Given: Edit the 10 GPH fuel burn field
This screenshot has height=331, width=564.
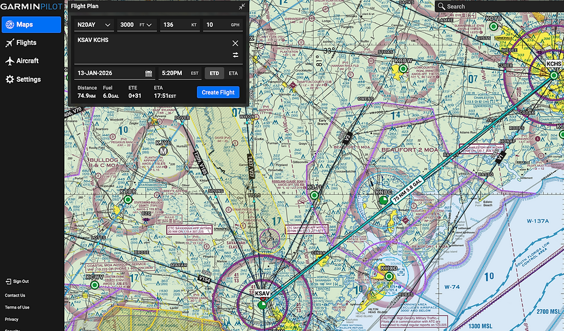Looking at the screenshot, I should [223, 25].
